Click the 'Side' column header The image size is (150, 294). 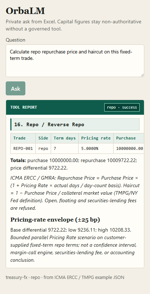(43, 138)
